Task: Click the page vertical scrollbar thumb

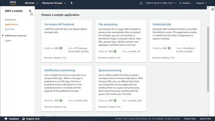Action: click(x=208, y=59)
